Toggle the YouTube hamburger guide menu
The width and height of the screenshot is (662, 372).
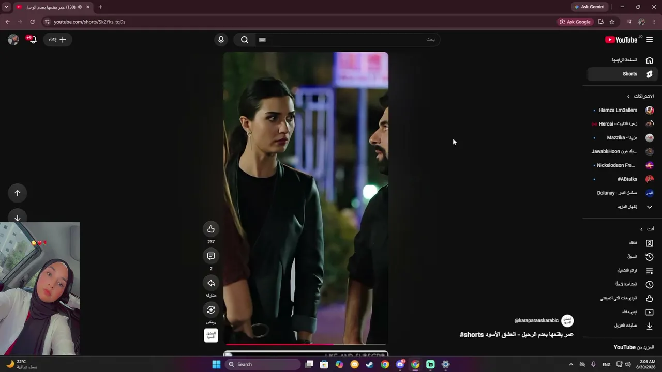(650, 40)
